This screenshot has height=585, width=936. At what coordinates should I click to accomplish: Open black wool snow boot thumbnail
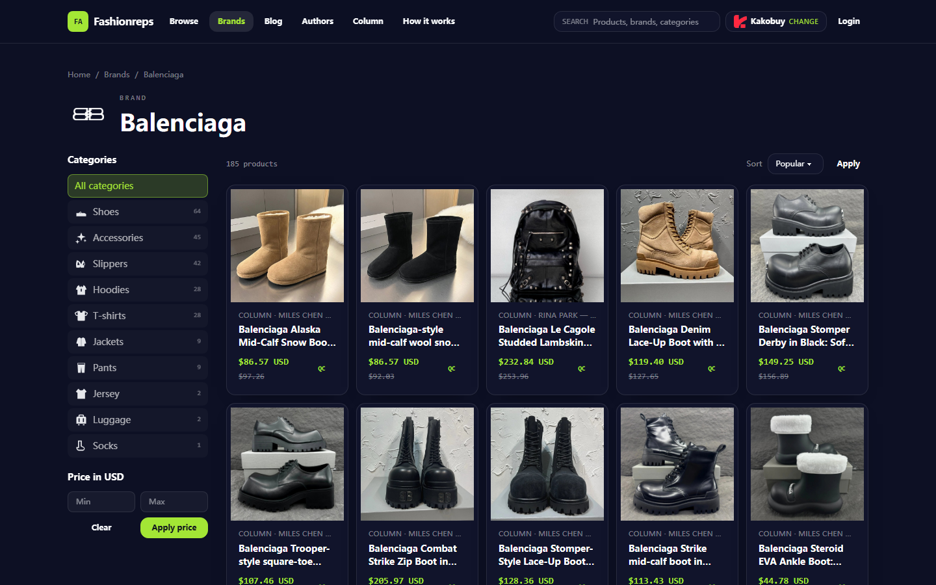point(417,246)
